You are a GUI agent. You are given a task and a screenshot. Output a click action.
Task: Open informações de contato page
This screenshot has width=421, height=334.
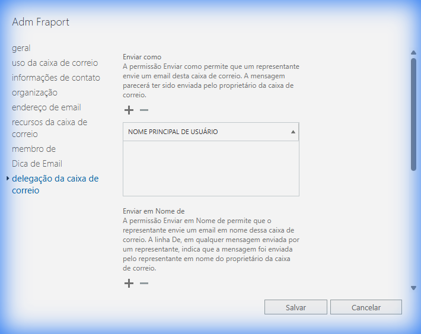coord(56,78)
